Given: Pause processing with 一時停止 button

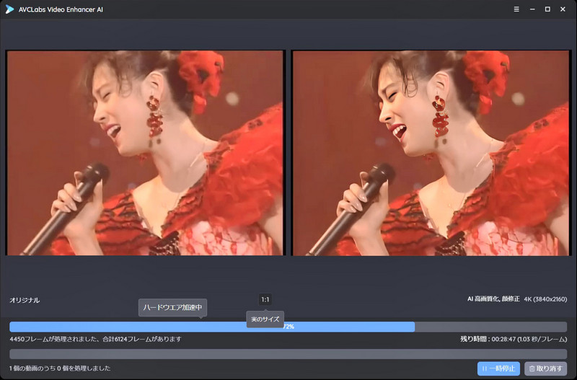Looking at the screenshot, I should point(498,368).
